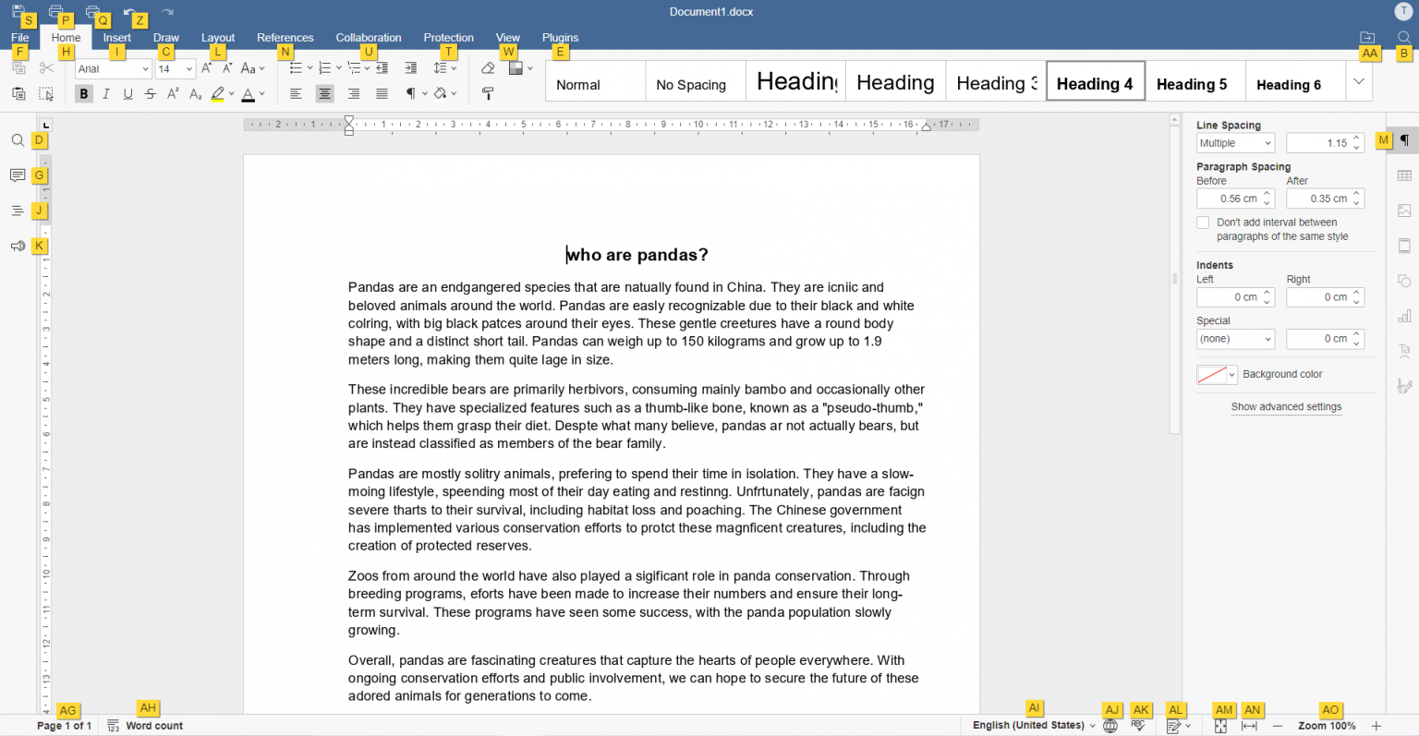Apply the Heading 4 style

tap(1095, 82)
